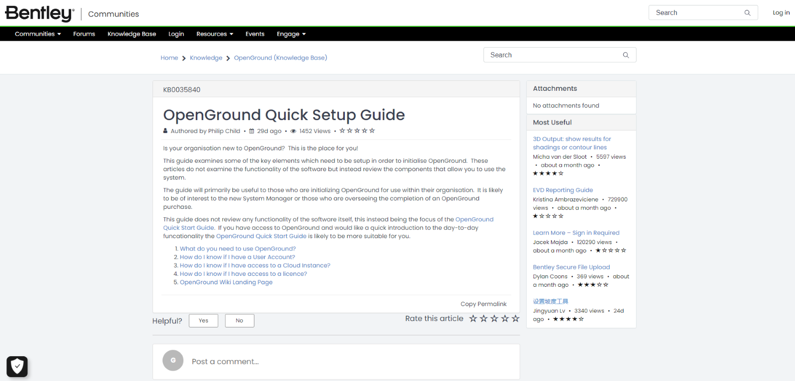Rate this article five stars
The height and width of the screenshot is (381, 795).
pos(516,318)
